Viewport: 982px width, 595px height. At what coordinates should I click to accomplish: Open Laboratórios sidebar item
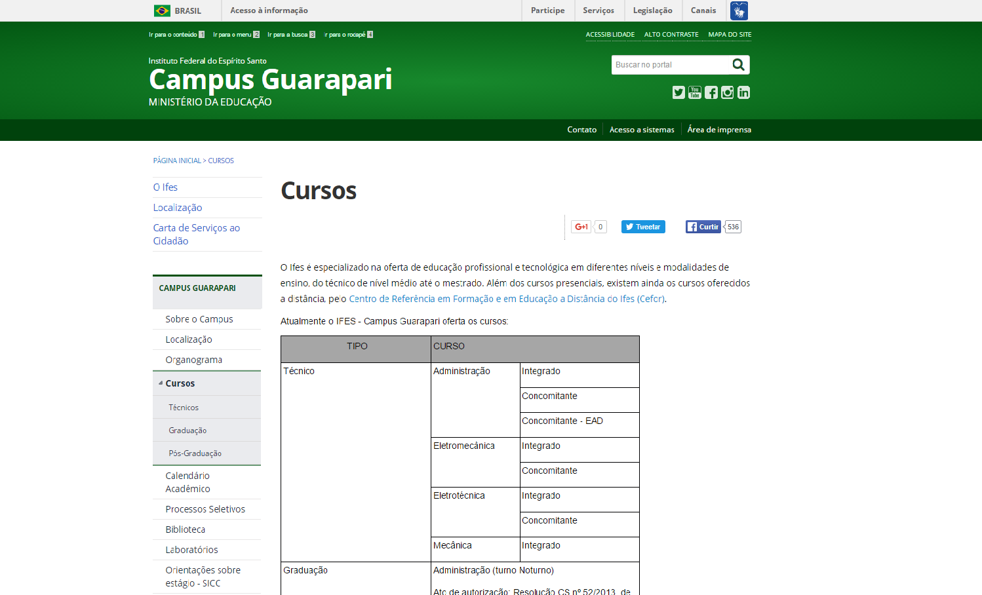(x=191, y=550)
